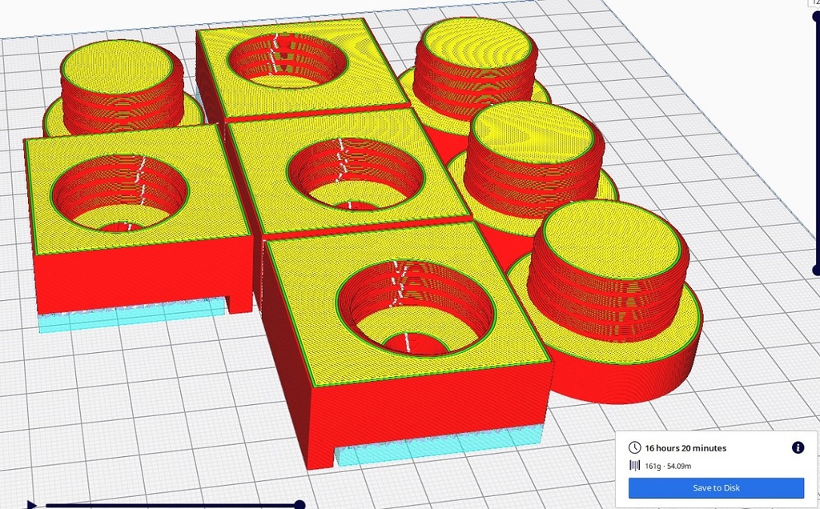Viewport: 820px width, 509px height.
Task: Click the clock print time icon
Action: (634, 447)
